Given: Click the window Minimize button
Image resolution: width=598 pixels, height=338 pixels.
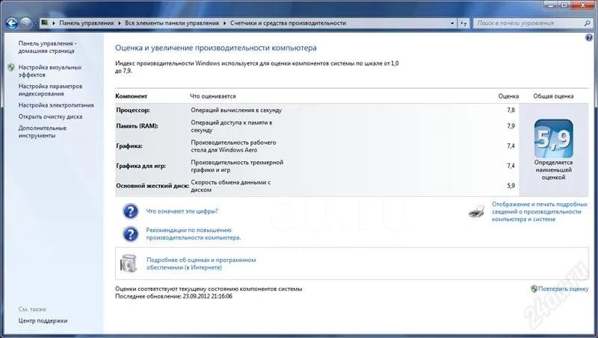Looking at the screenshot, I should 551,4.
